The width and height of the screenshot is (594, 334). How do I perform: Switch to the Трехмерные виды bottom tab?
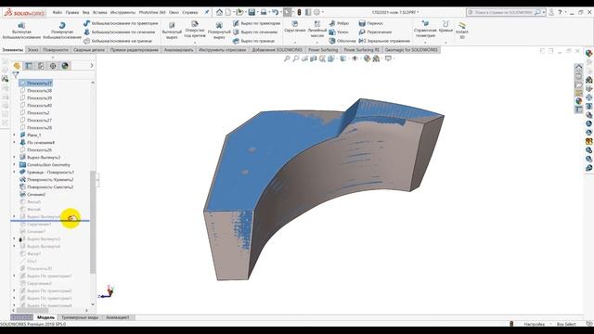point(80,317)
